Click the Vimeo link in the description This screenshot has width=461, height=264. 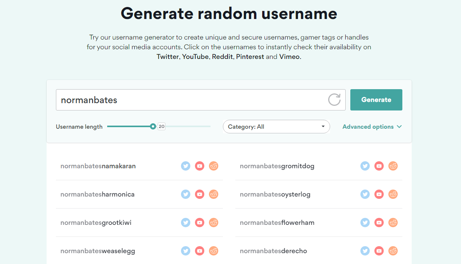click(289, 56)
